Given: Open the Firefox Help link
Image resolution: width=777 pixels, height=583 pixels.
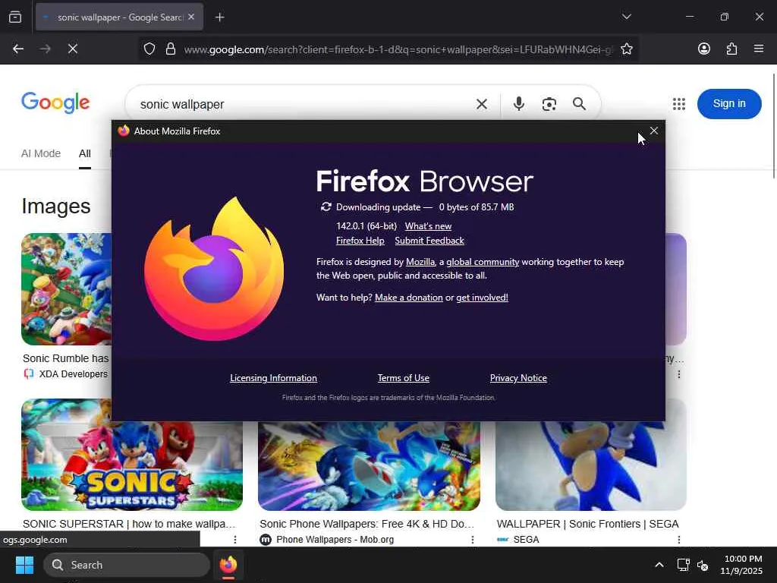Looking at the screenshot, I should coord(360,241).
